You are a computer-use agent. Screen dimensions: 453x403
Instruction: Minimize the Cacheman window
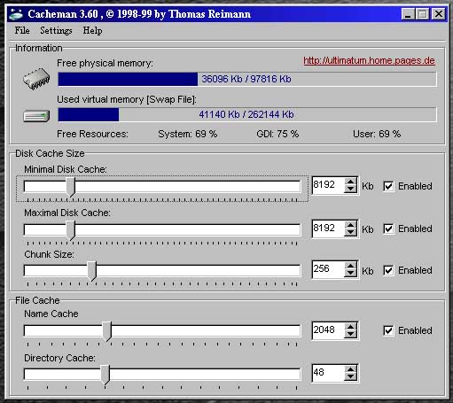click(x=408, y=14)
